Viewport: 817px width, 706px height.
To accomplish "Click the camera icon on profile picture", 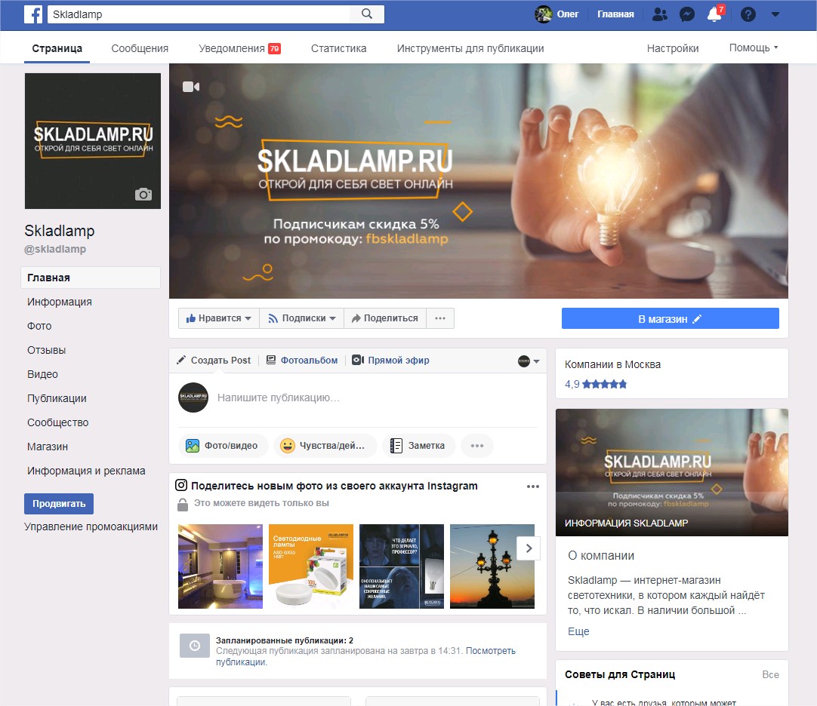I will [143, 194].
